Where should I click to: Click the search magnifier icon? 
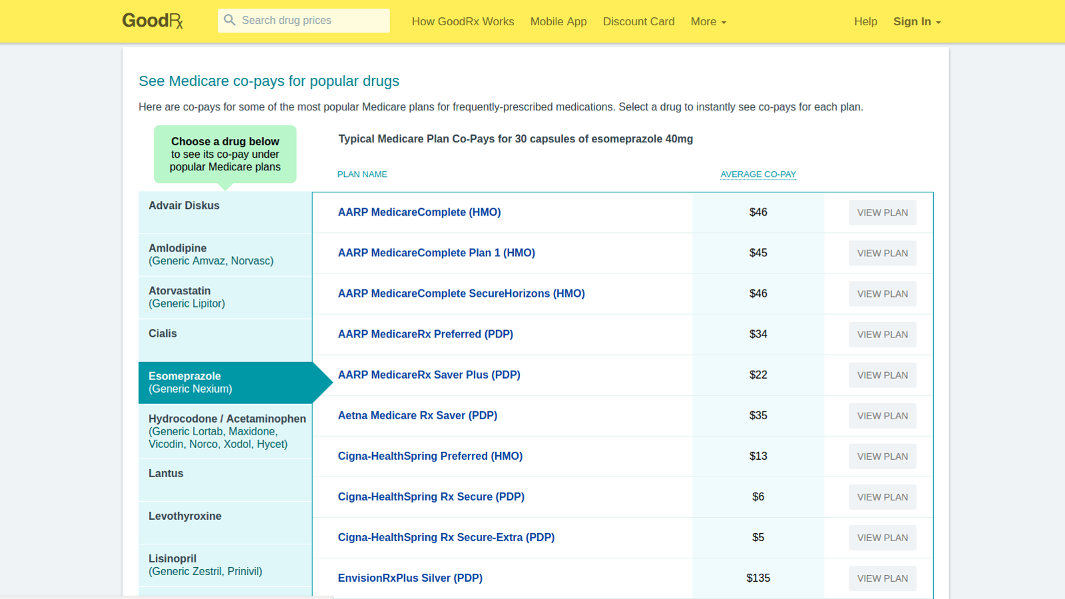[x=230, y=20]
